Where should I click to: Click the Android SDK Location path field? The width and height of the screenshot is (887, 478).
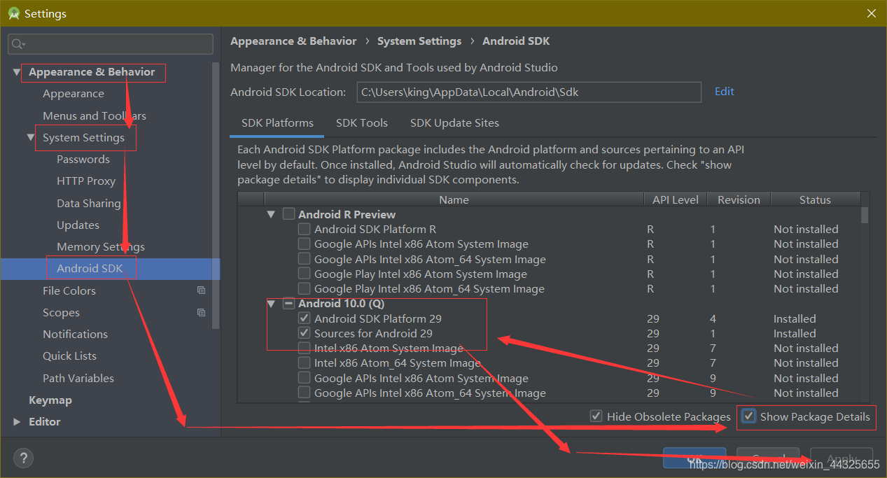(x=529, y=92)
